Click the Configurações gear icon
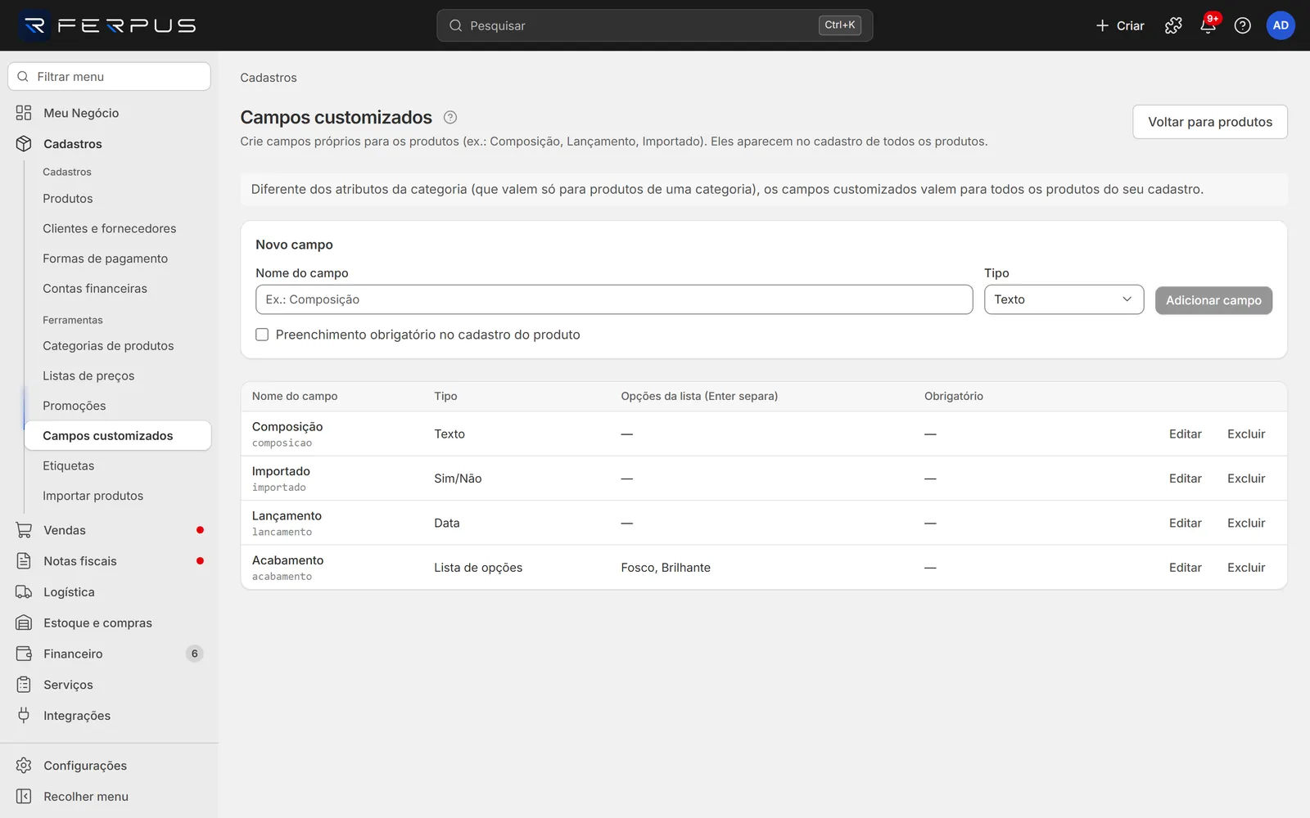The width and height of the screenshot is (1310, 818). click(x=24, y=766)
